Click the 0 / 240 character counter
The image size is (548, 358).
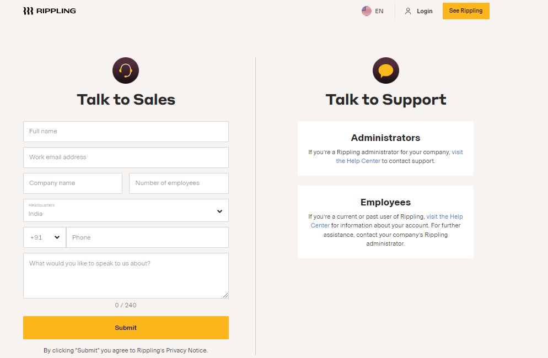click(x=126, y=305)
